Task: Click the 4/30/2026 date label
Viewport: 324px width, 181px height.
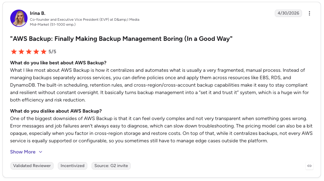Action: [288, 13]
